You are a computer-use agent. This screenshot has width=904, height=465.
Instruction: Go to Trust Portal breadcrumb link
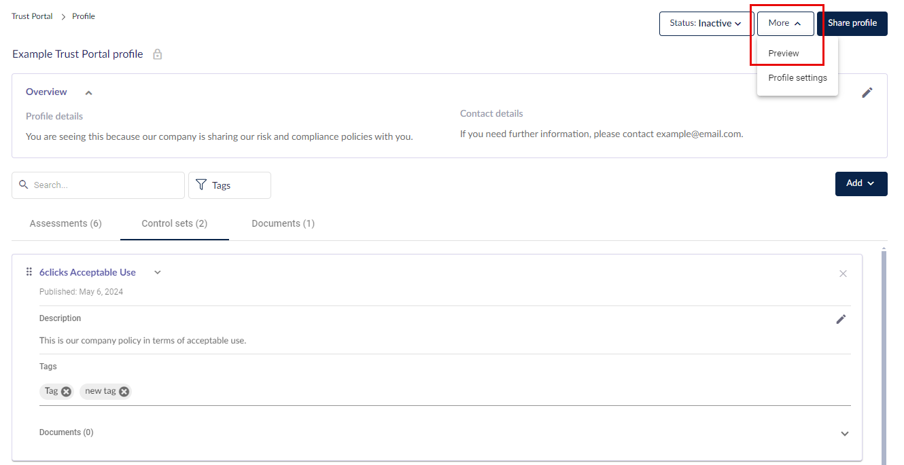coord(32,16)
